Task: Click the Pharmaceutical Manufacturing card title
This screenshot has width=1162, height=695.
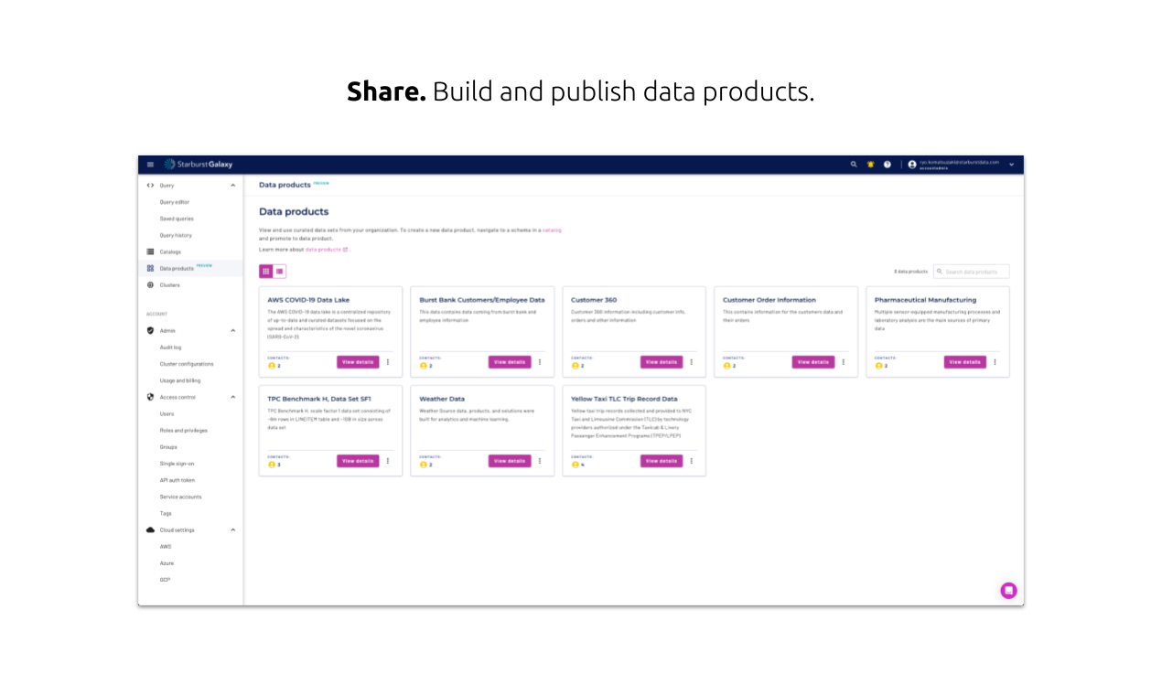Action: (x=925, y=300)
